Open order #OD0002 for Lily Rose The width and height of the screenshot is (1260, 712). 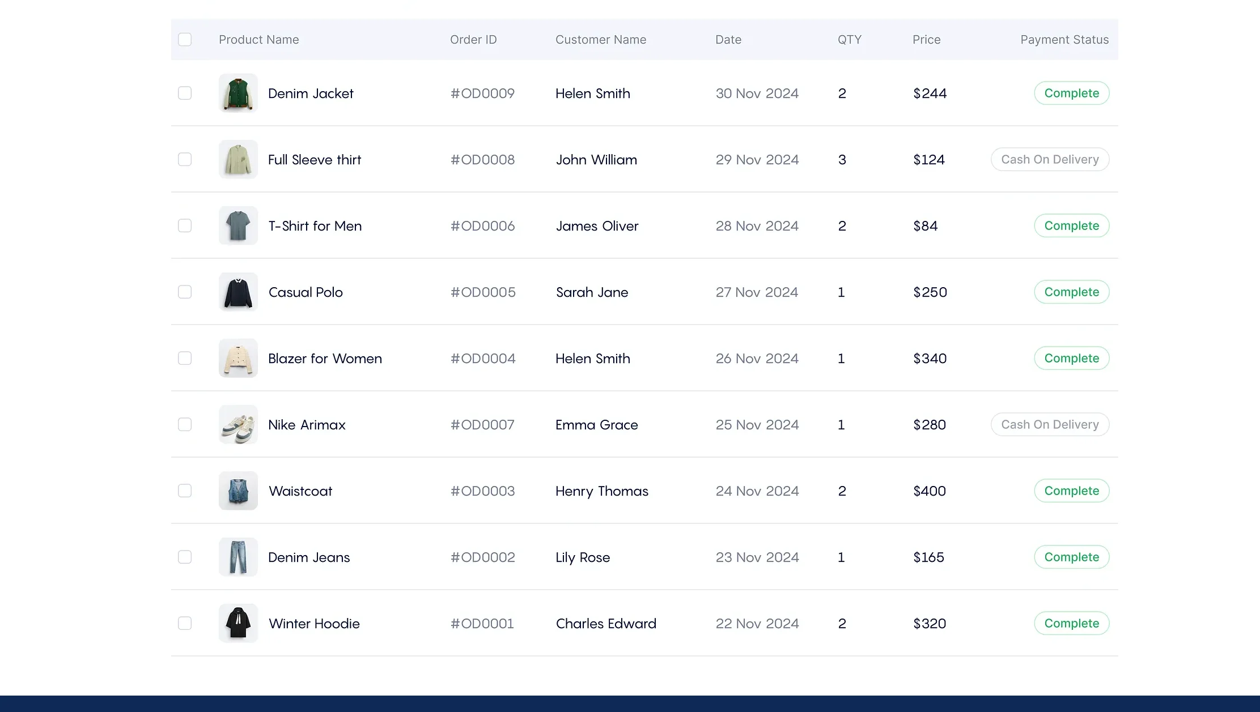pyautogui.click(x=483, y=557)
